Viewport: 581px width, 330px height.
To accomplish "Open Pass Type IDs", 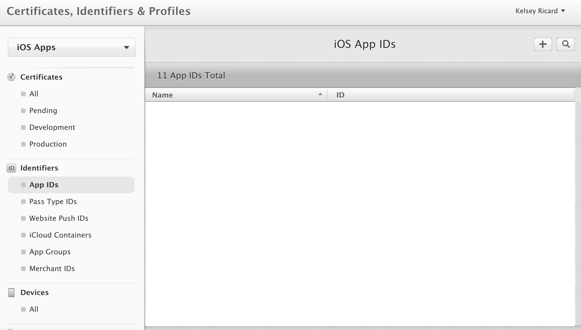I will click(53, 202).
